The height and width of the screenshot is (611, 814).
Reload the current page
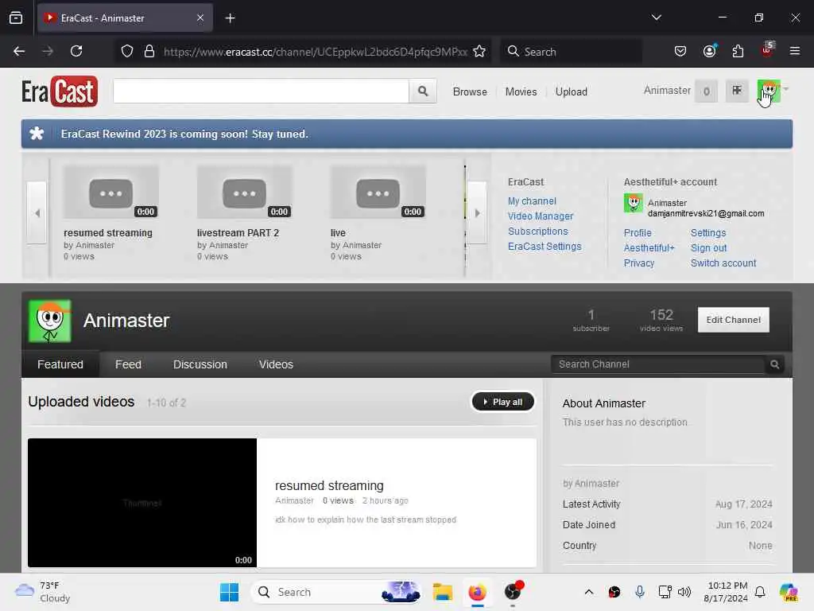click(x=76, y=51)
